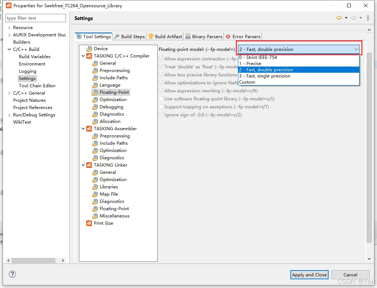The image size is (377, 288).
Task: Click the type filter text field
Action: [x=36, y=18]
